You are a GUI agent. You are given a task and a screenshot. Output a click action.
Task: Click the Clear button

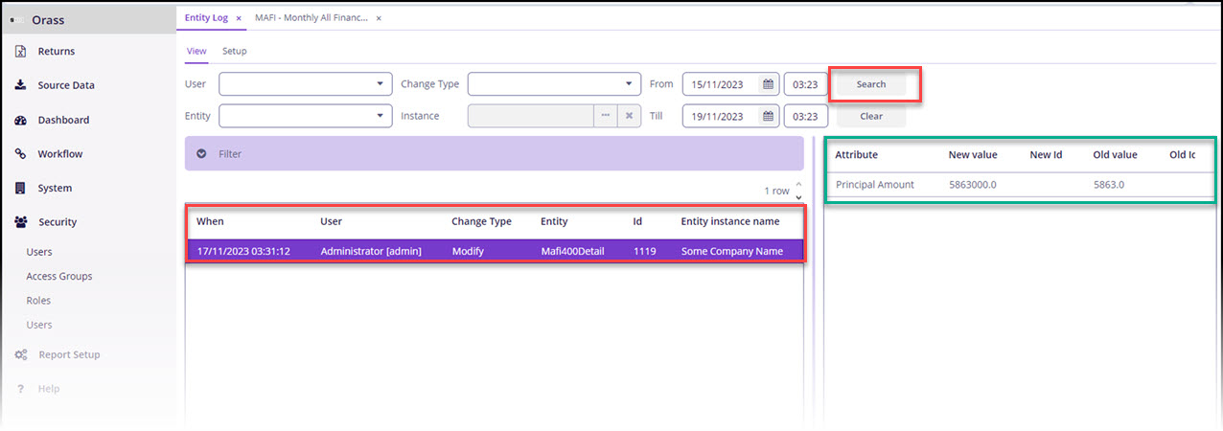(x=871, y=116)
